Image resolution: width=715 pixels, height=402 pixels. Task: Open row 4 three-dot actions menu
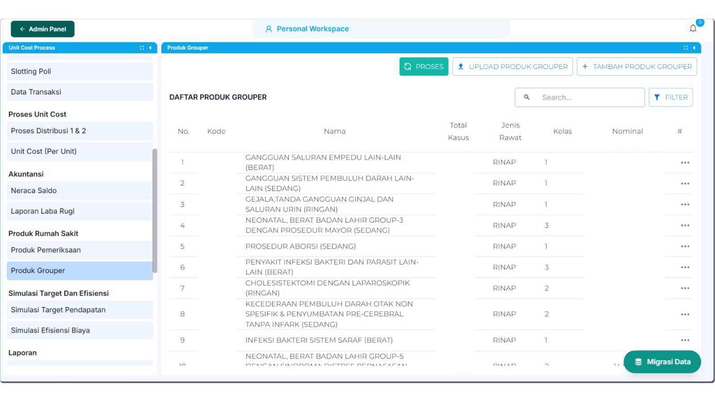[x=685, y=226]
